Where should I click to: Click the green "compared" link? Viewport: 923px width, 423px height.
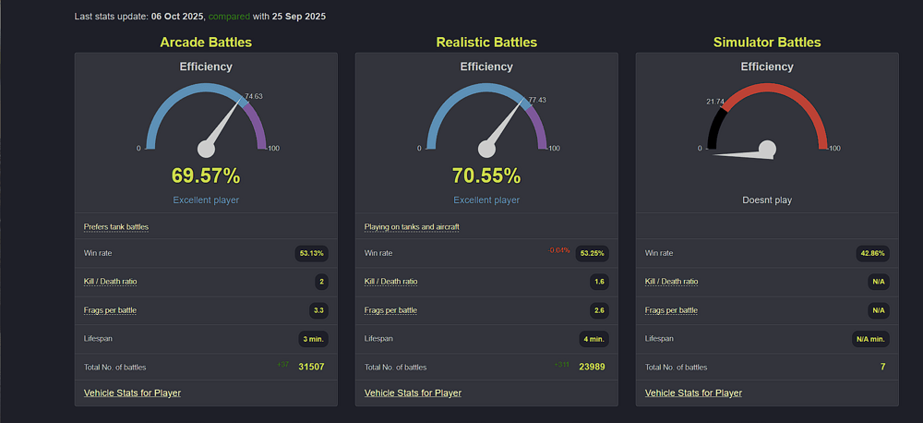231,17
